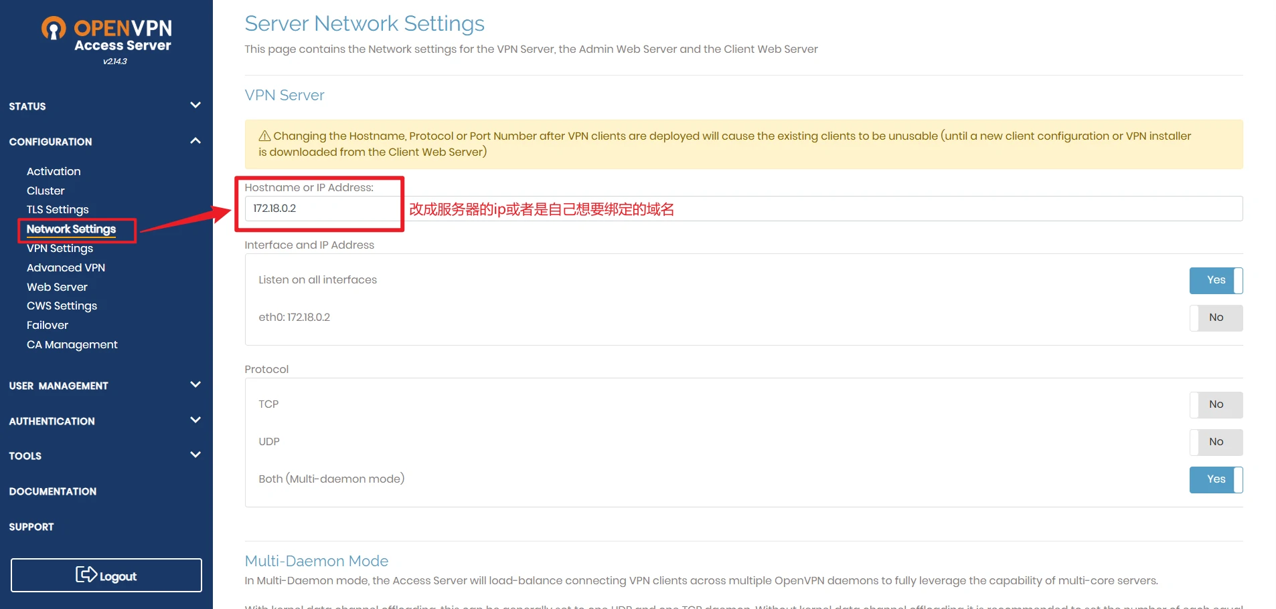Toggle the UDP protocol switch

pyautogui.click(x=1216, y=443)
